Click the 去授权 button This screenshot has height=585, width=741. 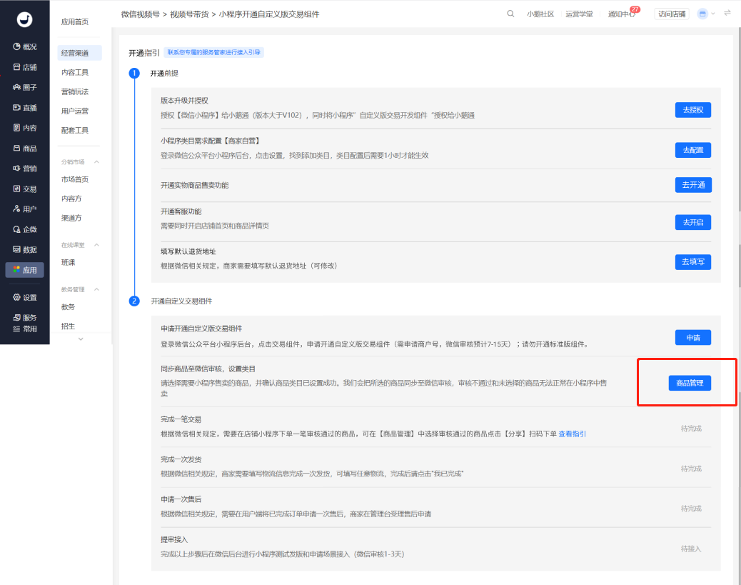pos(692,110)
